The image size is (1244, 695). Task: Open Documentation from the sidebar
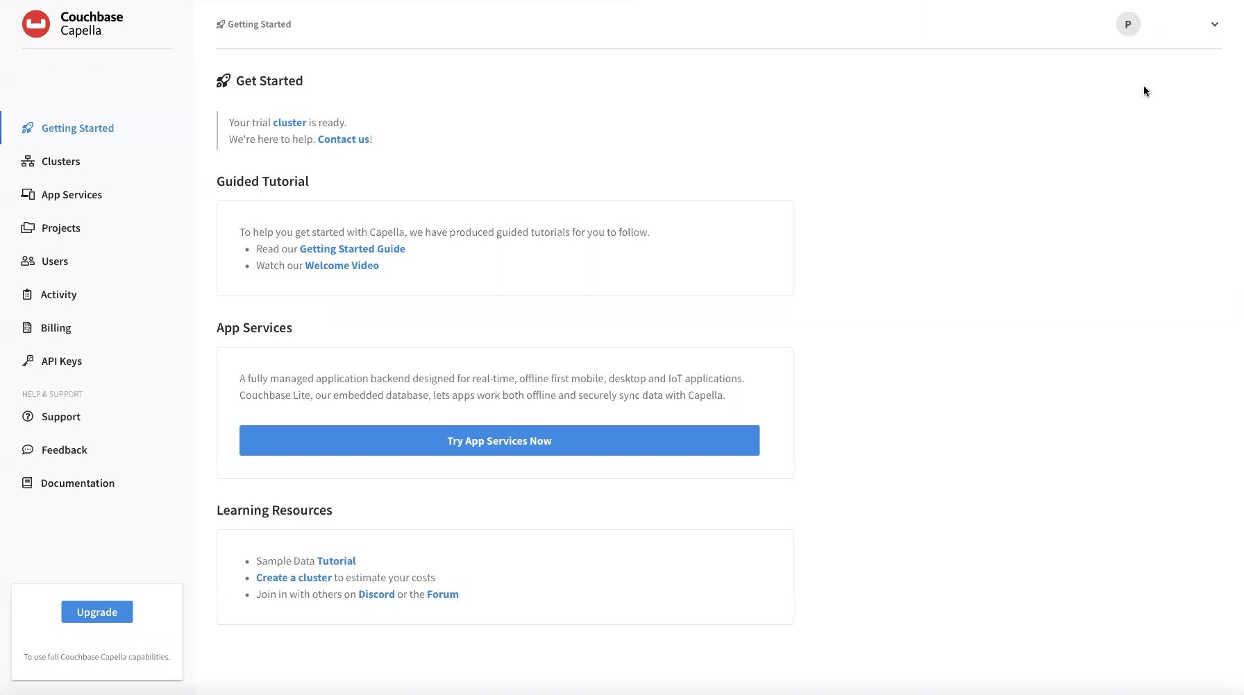coord(77,483)
